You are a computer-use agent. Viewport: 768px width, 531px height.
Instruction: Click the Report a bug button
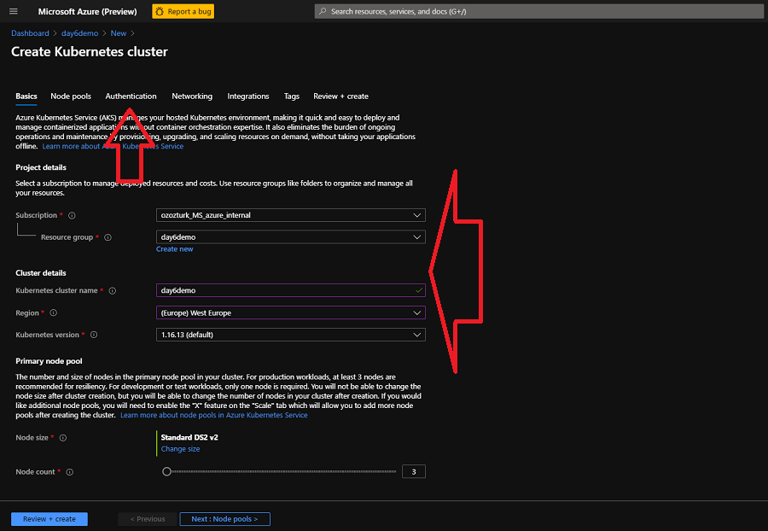coord(183,11)
